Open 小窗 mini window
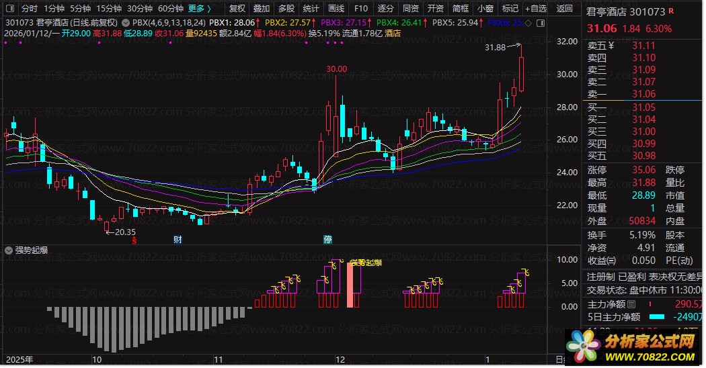This screenshot has height=368, width=706. click(x=485, y=9)
